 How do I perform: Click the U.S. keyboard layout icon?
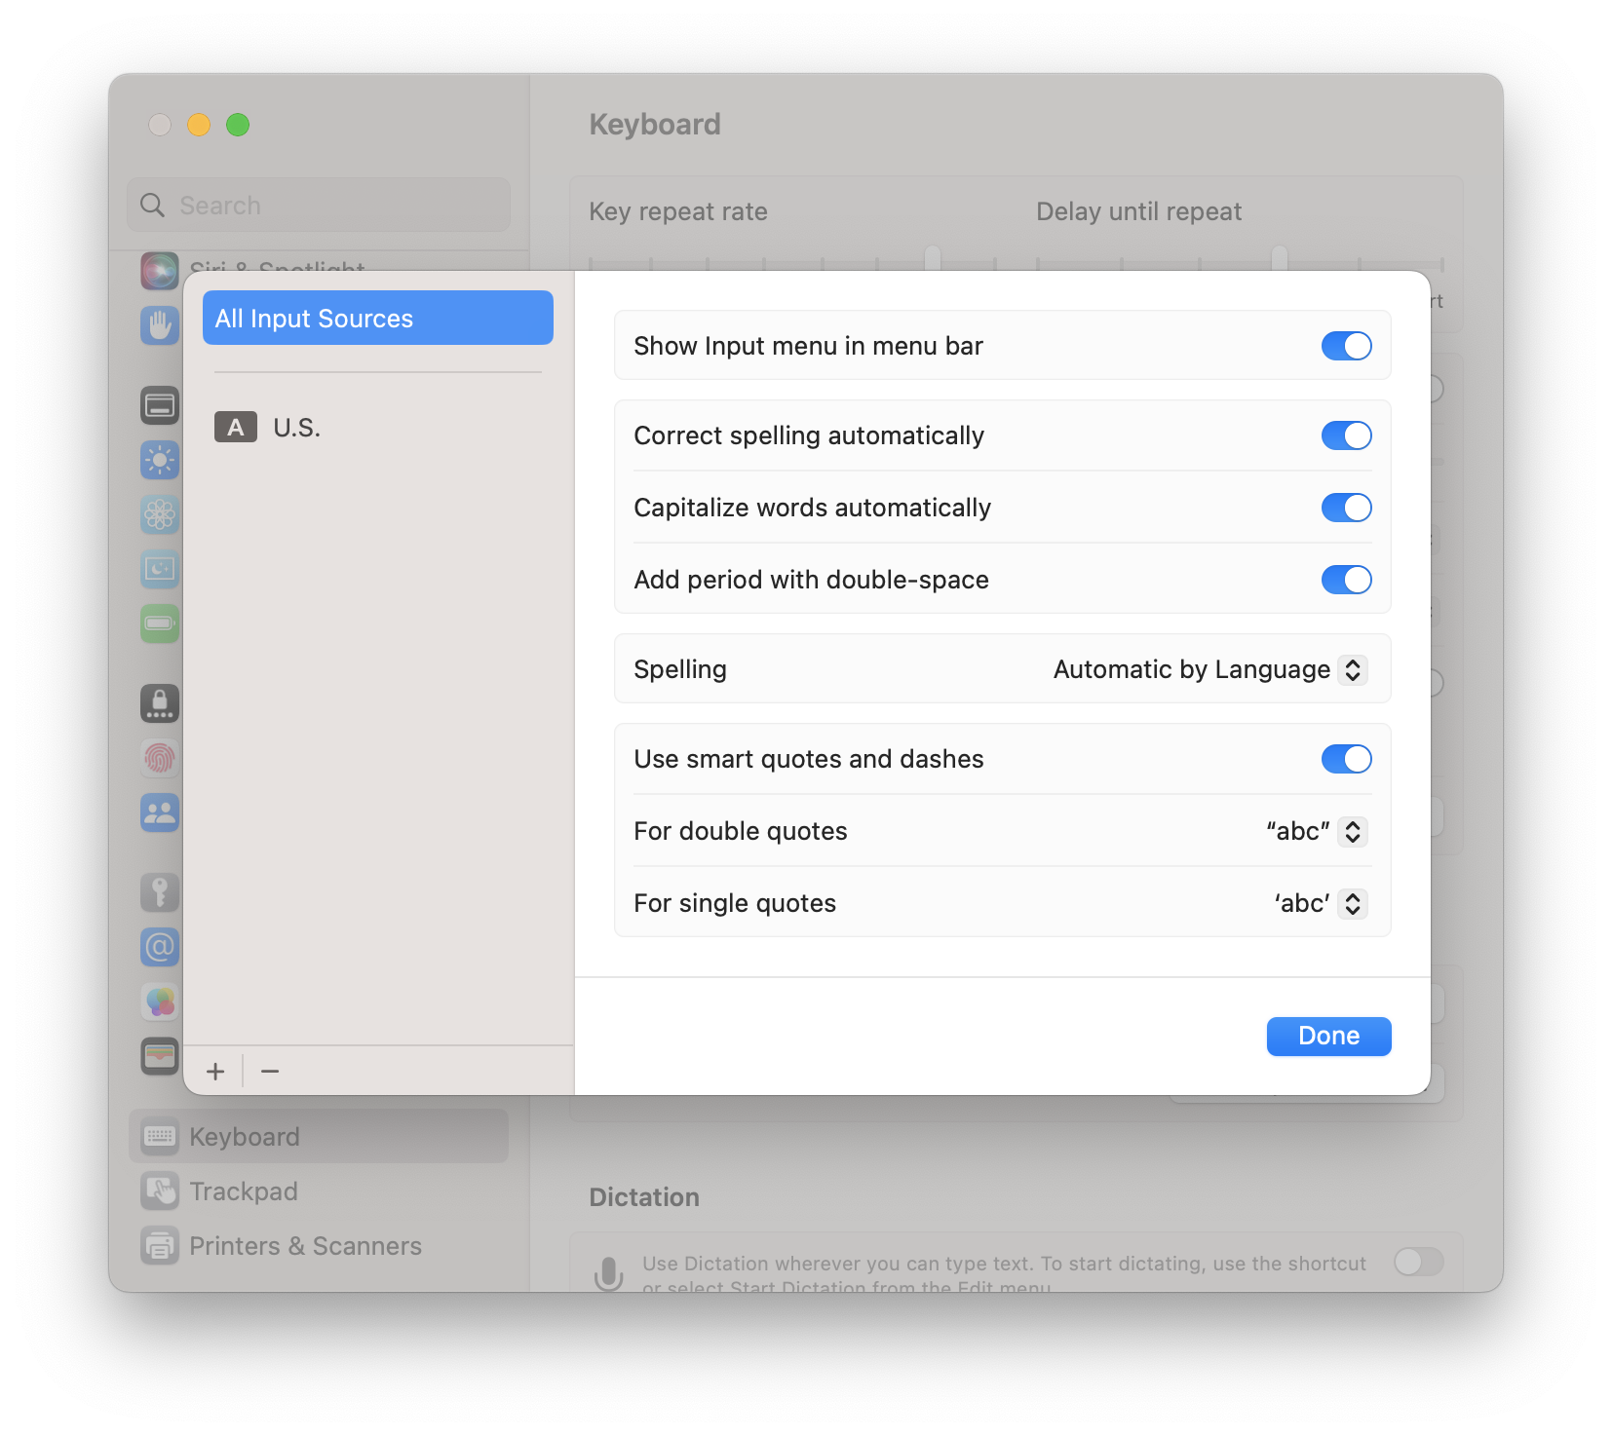[x=236, y=428]
